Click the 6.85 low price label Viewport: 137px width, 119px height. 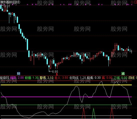point(55,72)
